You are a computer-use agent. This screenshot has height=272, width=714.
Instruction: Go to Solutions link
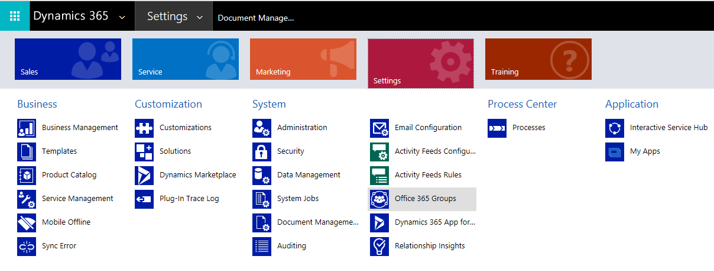tap(176, 151)
